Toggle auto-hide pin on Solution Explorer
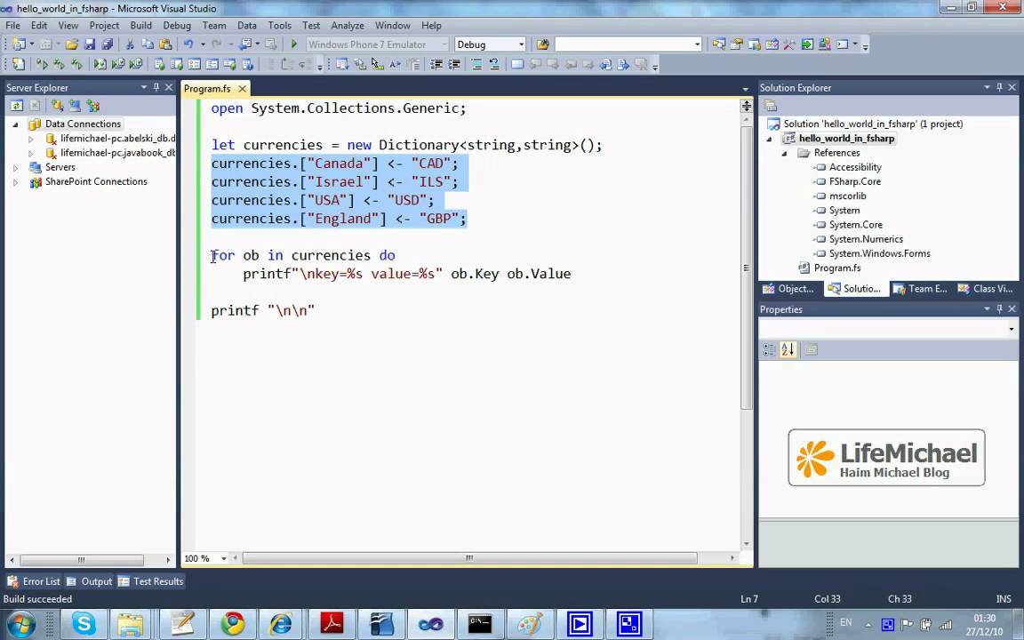 pos(999,87)
